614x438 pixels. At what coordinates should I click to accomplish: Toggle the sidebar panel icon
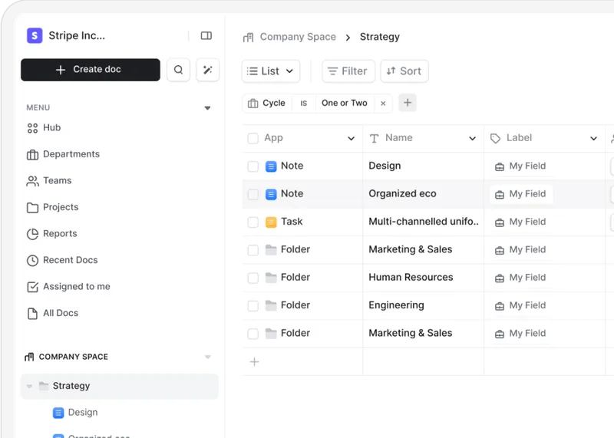click(x=206, y=35)
